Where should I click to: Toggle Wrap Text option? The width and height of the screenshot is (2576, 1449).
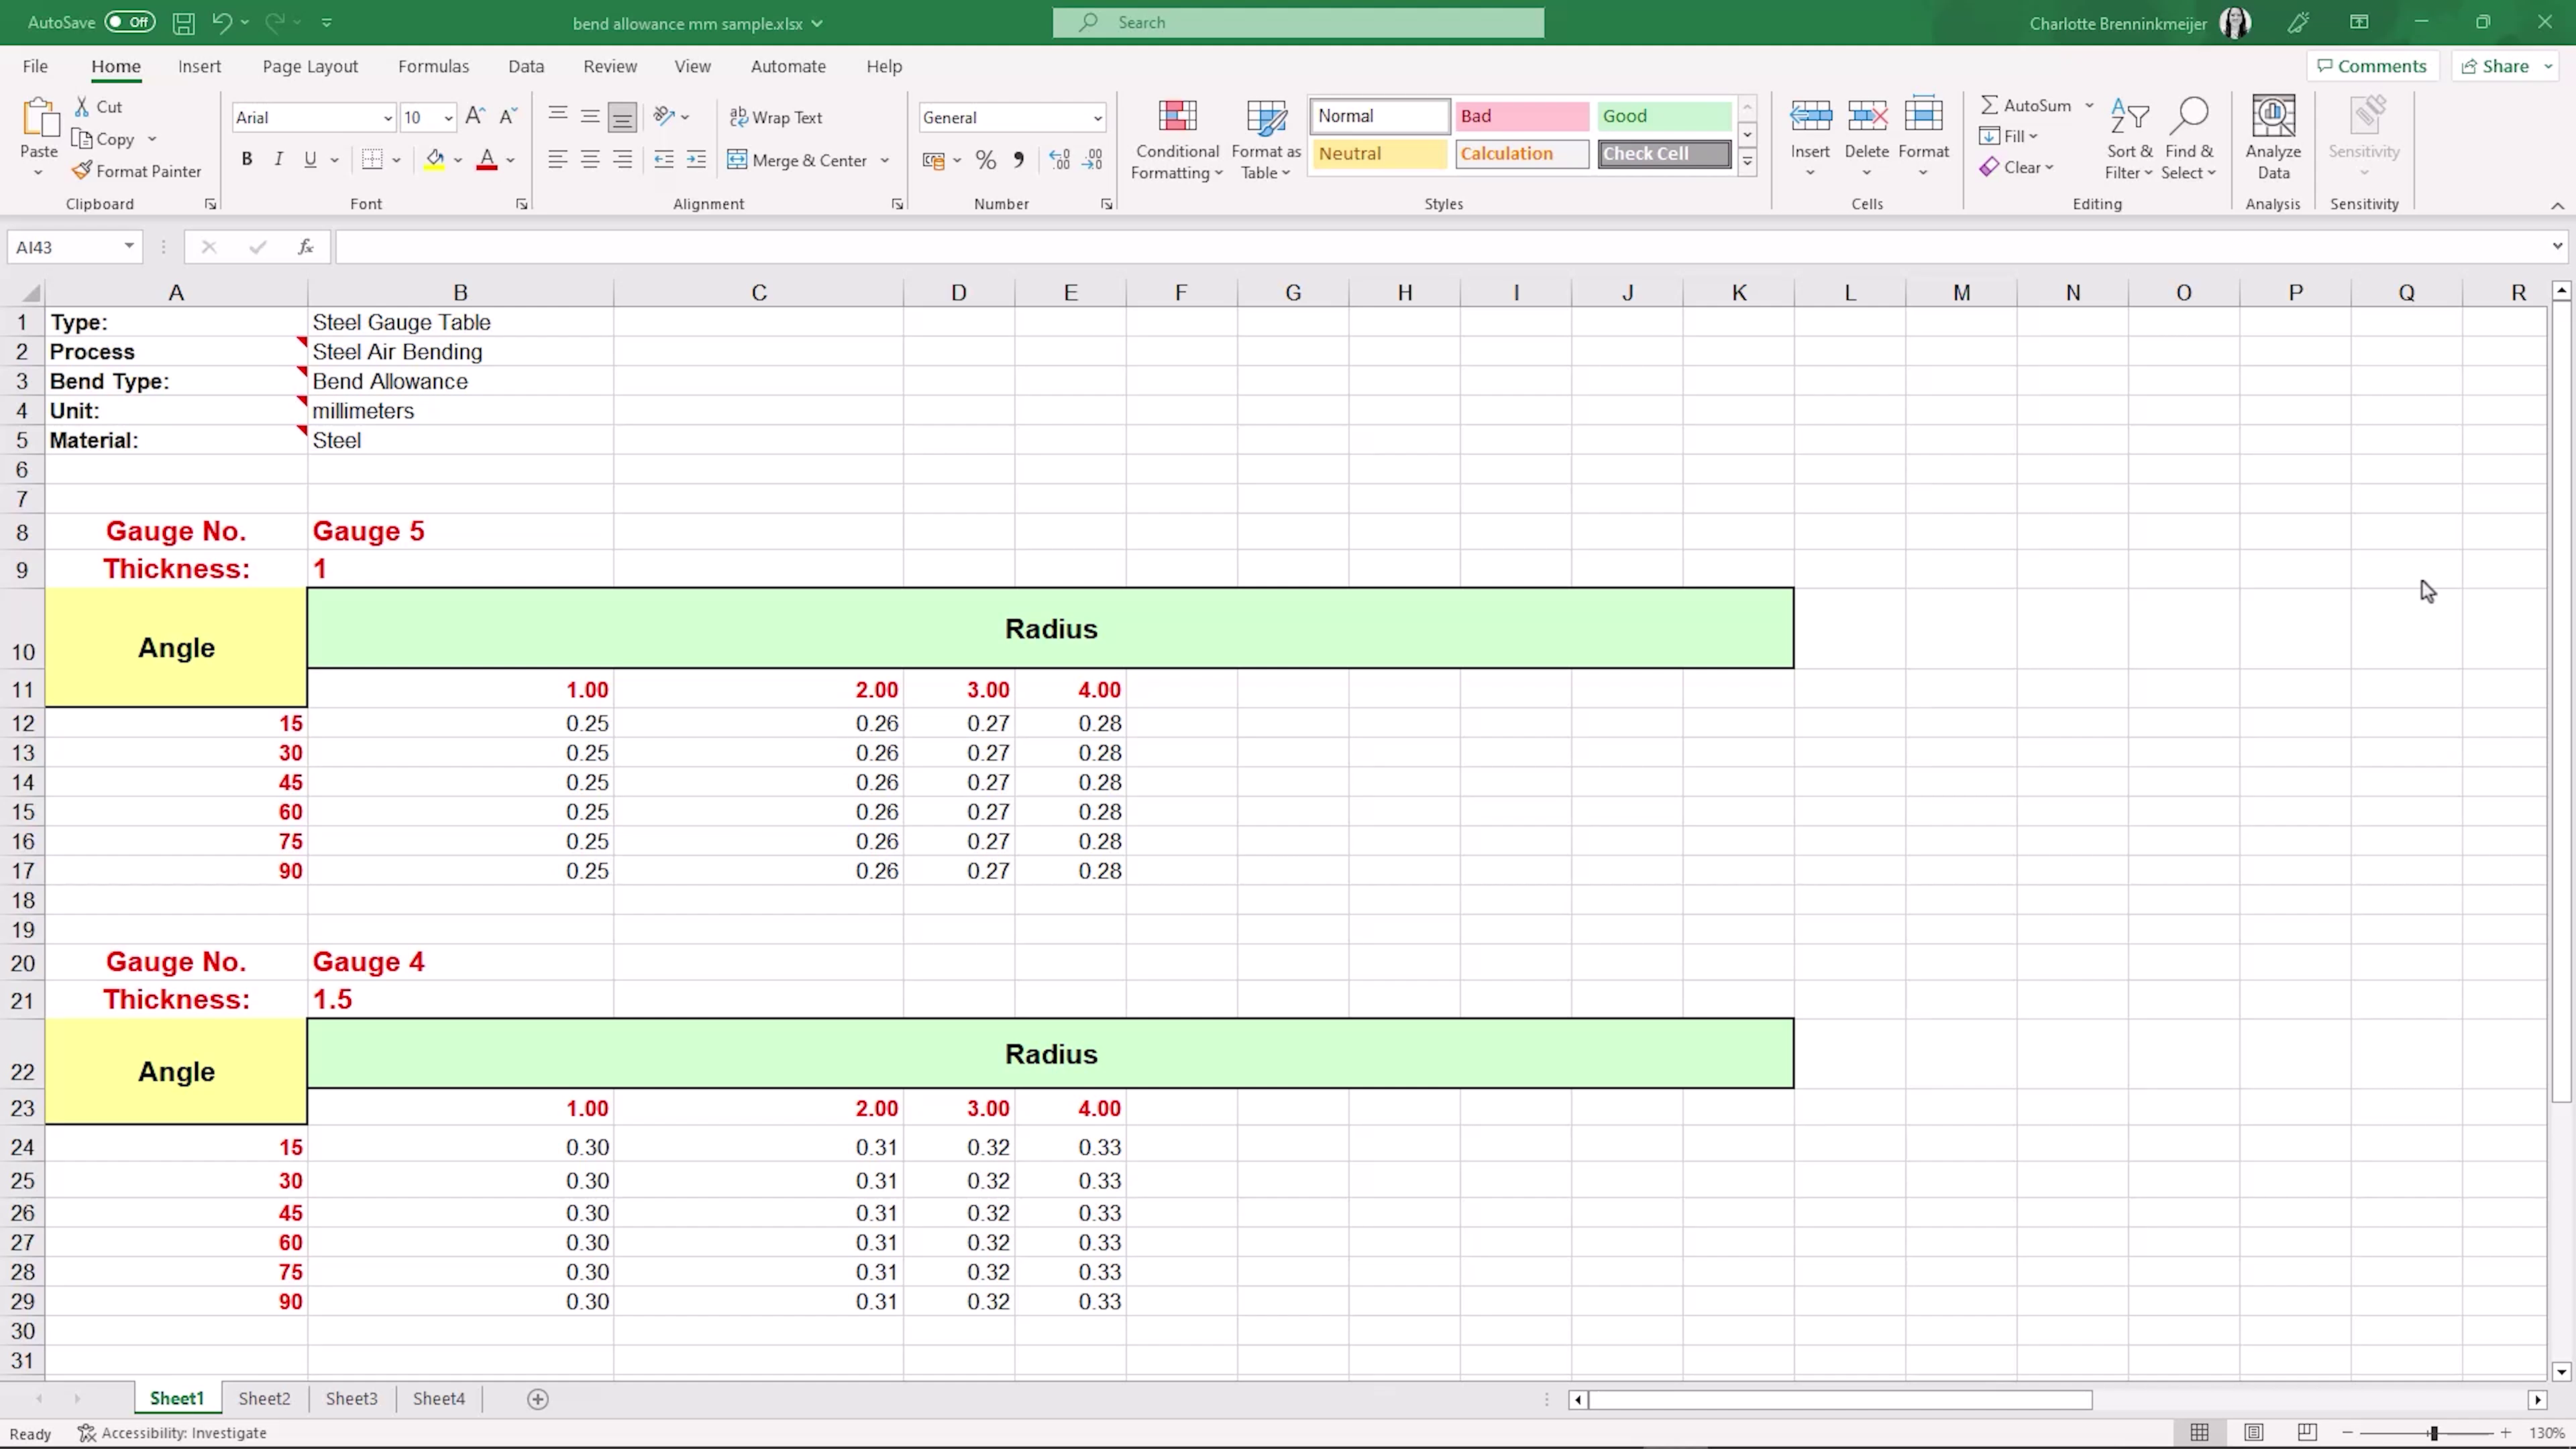[x=776, y=117]
